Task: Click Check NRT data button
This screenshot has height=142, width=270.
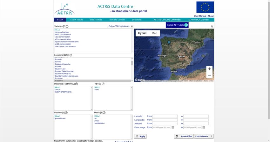Action: 177,25
